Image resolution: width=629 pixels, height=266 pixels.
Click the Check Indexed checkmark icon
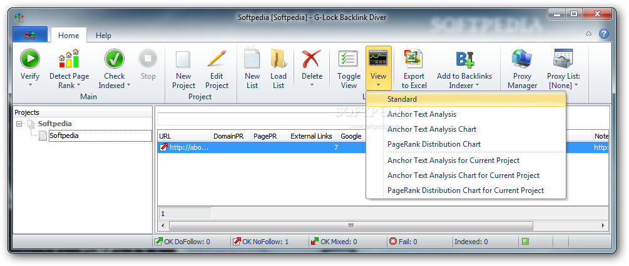115,59
